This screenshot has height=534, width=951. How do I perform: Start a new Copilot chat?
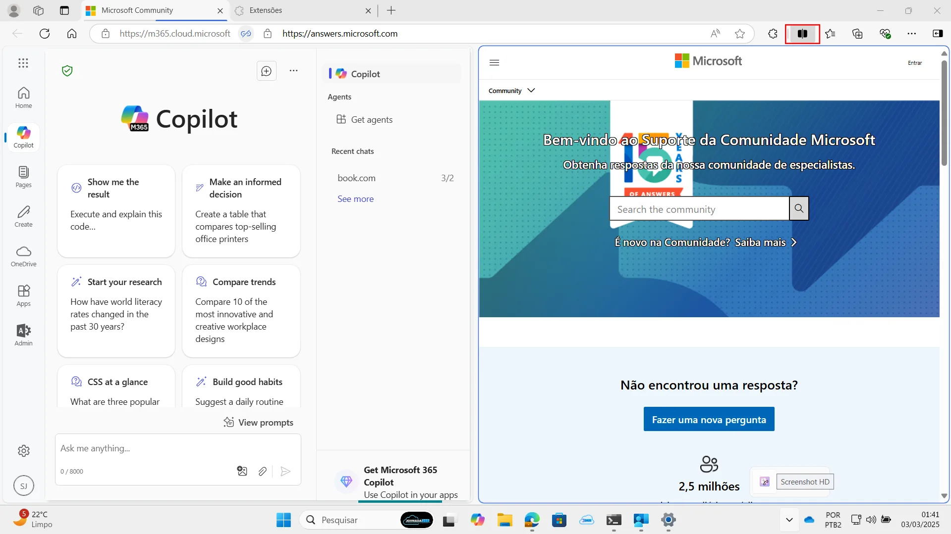(x=266, y=71)
